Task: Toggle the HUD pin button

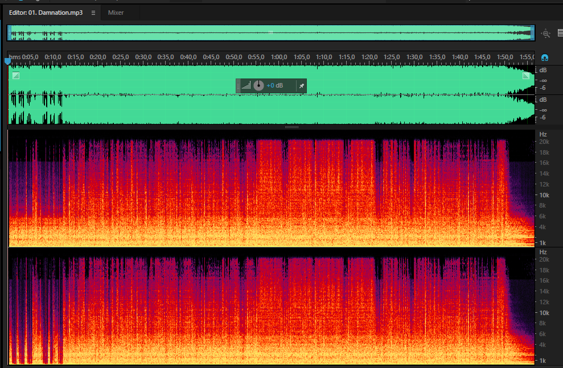Action: click(x=302, y=86)
